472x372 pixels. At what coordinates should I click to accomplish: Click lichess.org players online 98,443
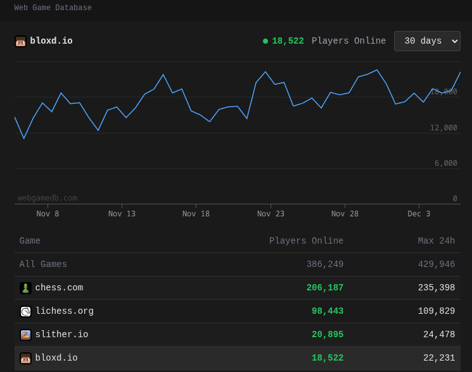click(328, 311)
